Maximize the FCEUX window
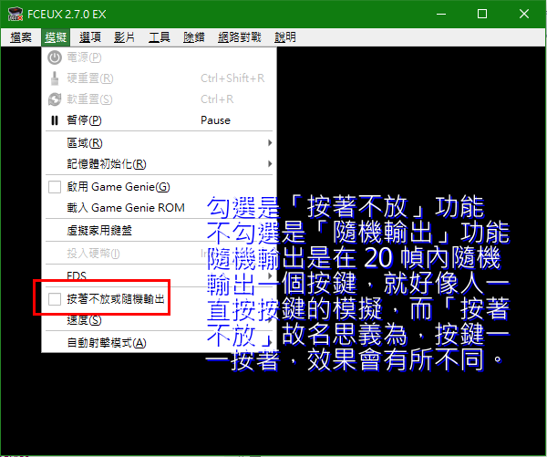 482,14
